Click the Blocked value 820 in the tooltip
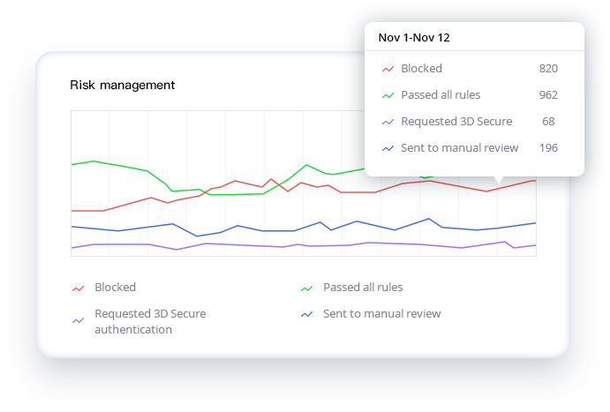This screenshot has height=412, width=610. click(548, 69)
